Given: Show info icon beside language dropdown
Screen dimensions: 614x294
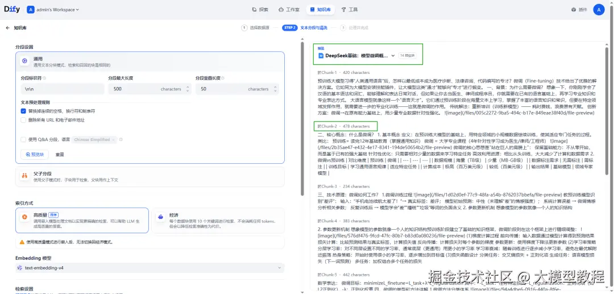Looking at the screenshot, I should click(121, 139).
